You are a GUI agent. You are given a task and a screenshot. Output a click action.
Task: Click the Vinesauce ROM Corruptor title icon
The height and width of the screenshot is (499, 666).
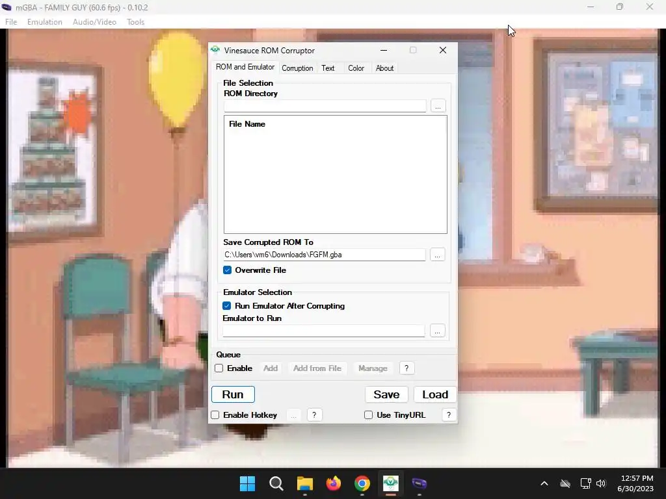(215, 50)
